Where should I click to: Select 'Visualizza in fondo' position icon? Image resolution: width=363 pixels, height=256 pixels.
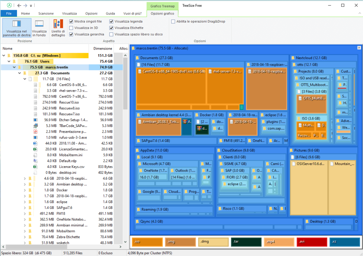(39, 28)
